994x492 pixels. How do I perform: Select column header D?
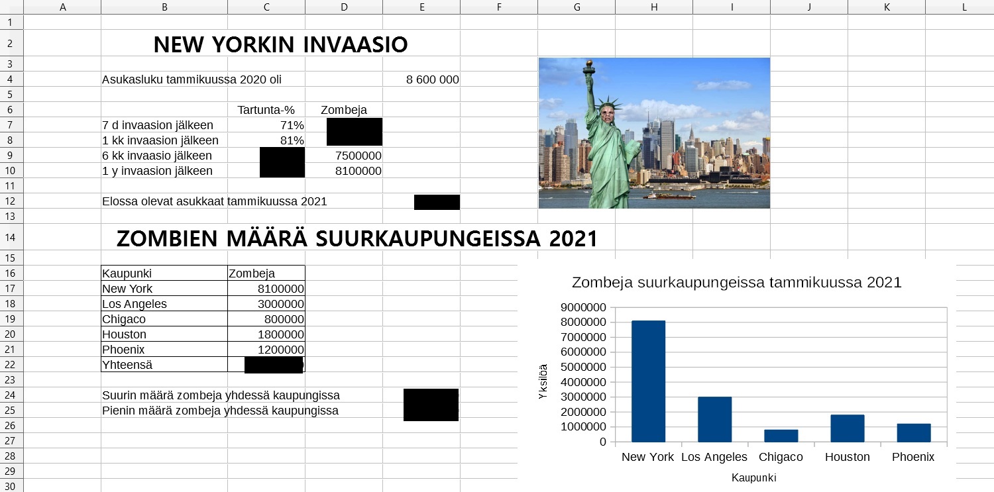[x=344, y=7]
